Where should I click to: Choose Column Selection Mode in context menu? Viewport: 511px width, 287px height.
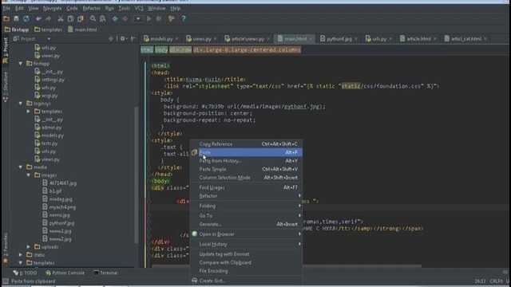[x=247, y=178]
